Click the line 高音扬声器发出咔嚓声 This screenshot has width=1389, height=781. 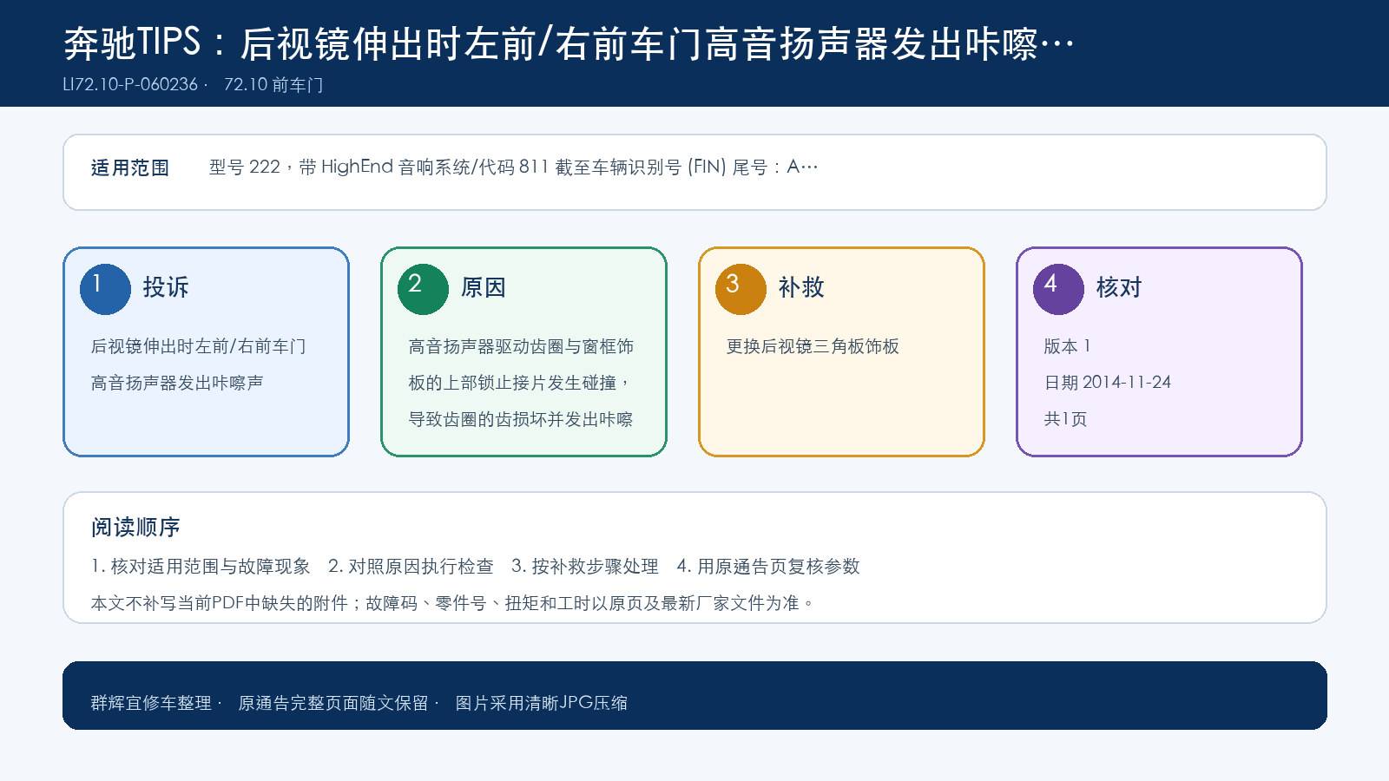(x=177, y=383)
